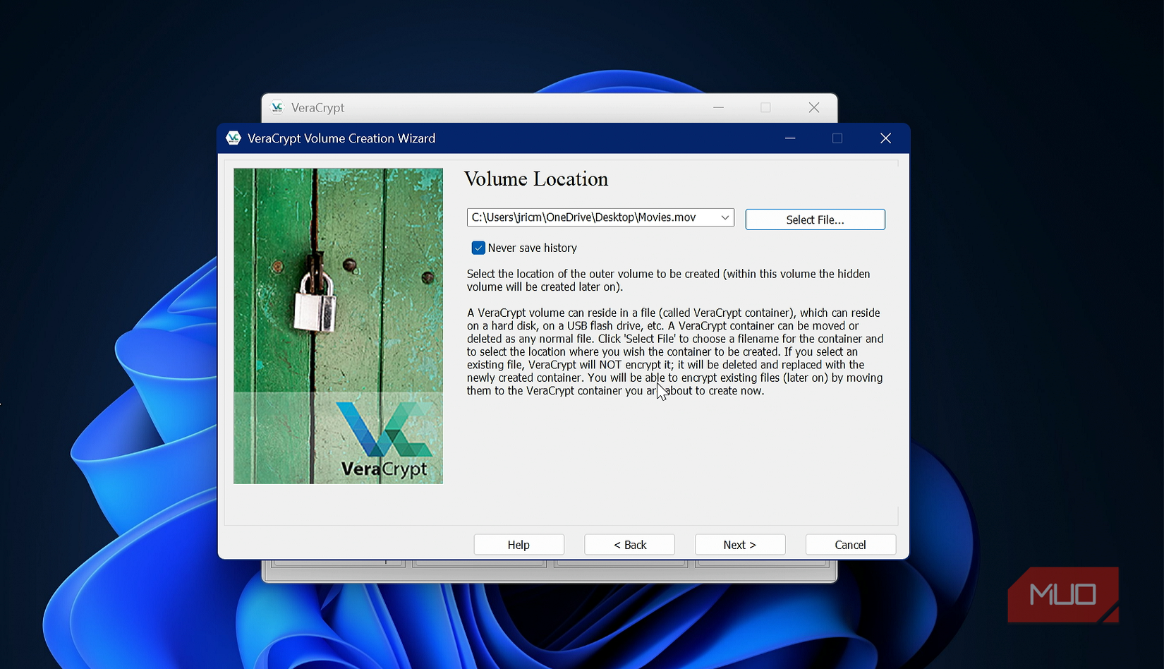The image size is (1164, 669).
Task: Maximize the Volume Creation Wizard window
Action: [837, 138]
